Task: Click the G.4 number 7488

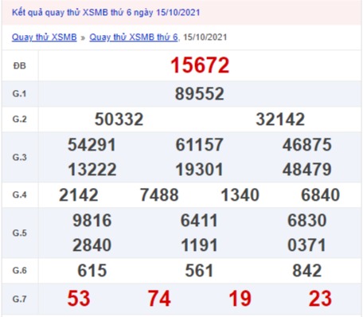Action: (159, 195)
